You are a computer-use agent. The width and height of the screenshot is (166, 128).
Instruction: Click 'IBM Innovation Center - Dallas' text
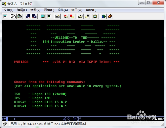[73, 42]
